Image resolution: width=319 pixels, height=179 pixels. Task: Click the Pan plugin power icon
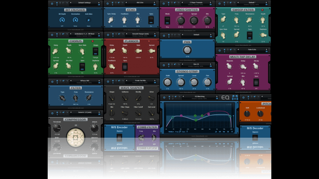pos(164,36)
